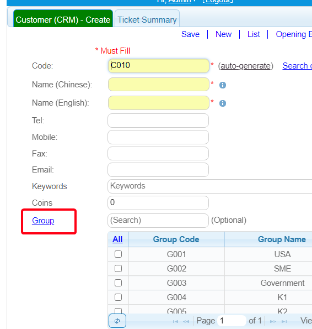Image resolution: width=312 pixels, height=329 pixels.
Task: Click info icon beside Name (English)
Action: 223,103
